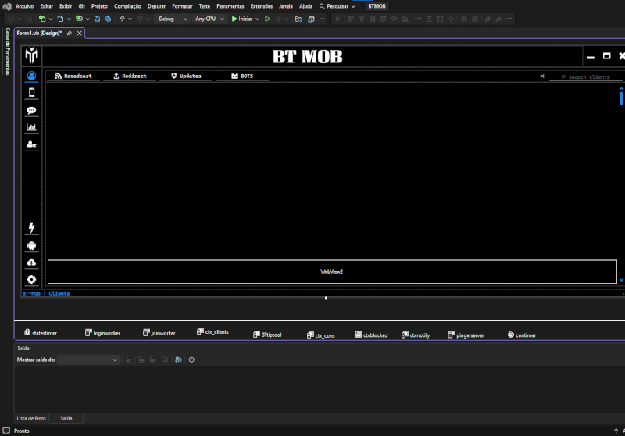Select the contimer component
This screenshot has height=436, width=625.
pyautogui.click(x=522, y=335)
